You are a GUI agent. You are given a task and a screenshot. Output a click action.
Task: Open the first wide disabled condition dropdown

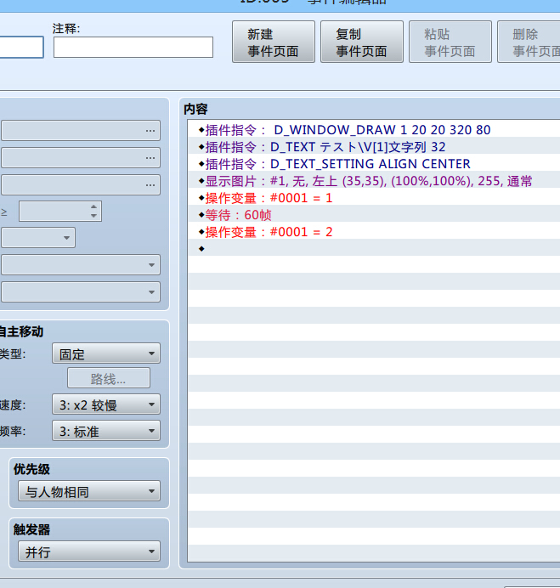[81, 265]
